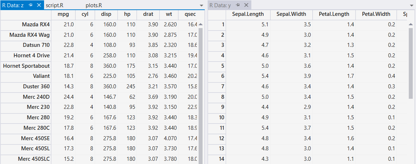Pin the R Data: y tab
Screen dimensions: 416x164
tap(238, 5)
